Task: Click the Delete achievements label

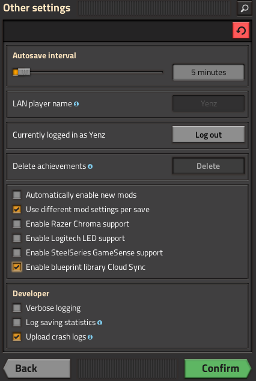Action: pos(49,166)
